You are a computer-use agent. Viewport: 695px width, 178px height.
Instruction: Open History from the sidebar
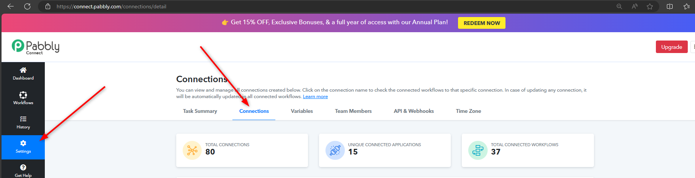pyautogui.click(x=23, y=123)
